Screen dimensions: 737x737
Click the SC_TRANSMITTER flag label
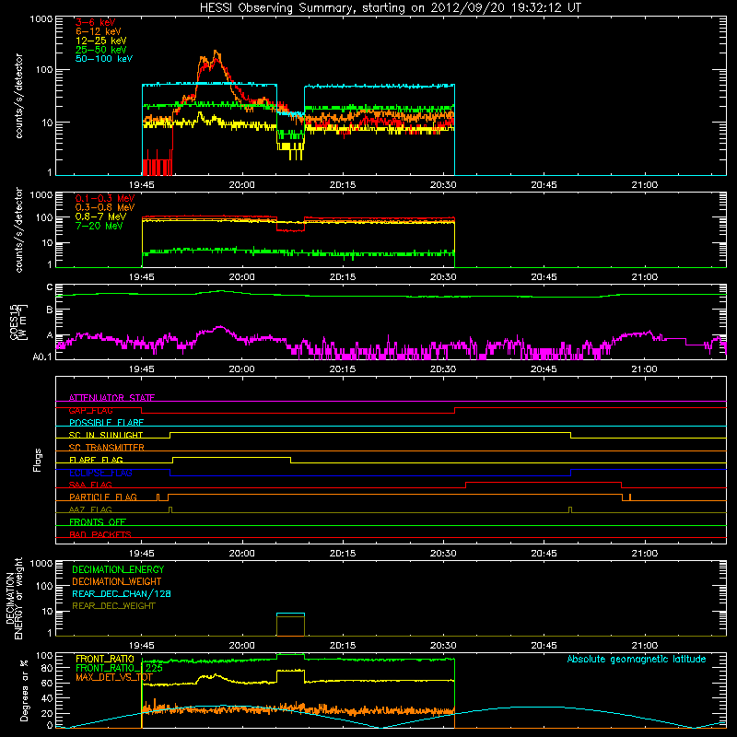106,448
